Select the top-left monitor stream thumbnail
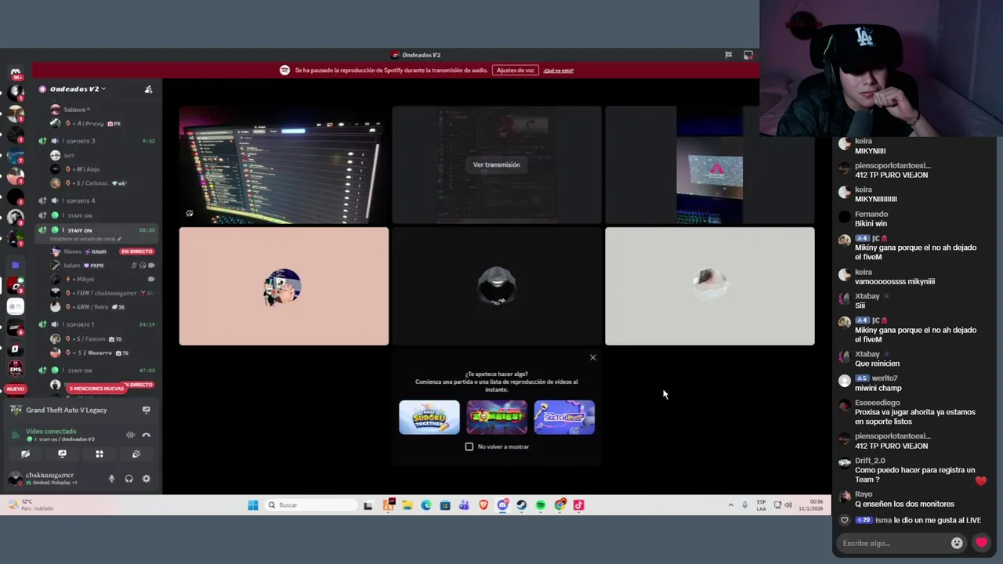Image resolution: width=1003 pixels, height=564 pixels. tap(284, 164)
